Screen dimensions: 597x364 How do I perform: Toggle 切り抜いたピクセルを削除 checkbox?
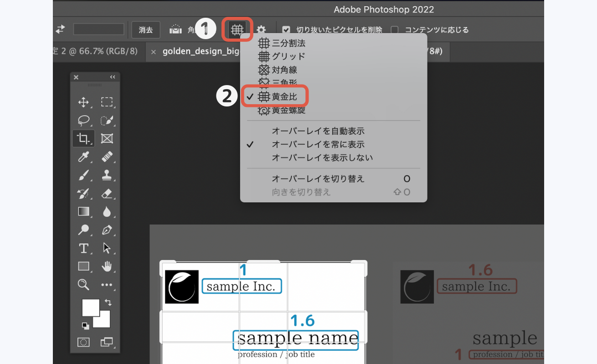[x=286, y=30]
